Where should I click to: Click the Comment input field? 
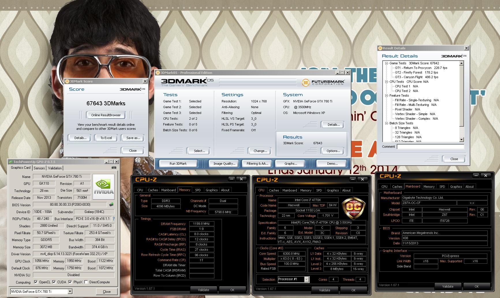pos(430,147)
